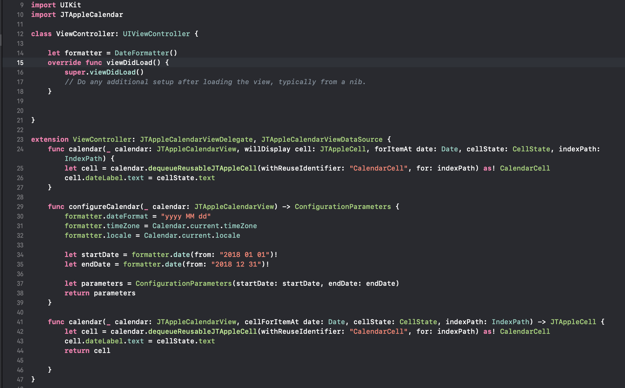Click 'DateFormatter()' on line 14

point(146,53)
